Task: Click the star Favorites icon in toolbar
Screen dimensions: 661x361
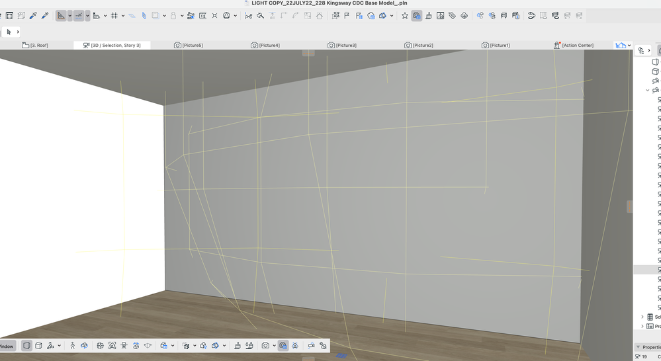Action: (405, 16)
